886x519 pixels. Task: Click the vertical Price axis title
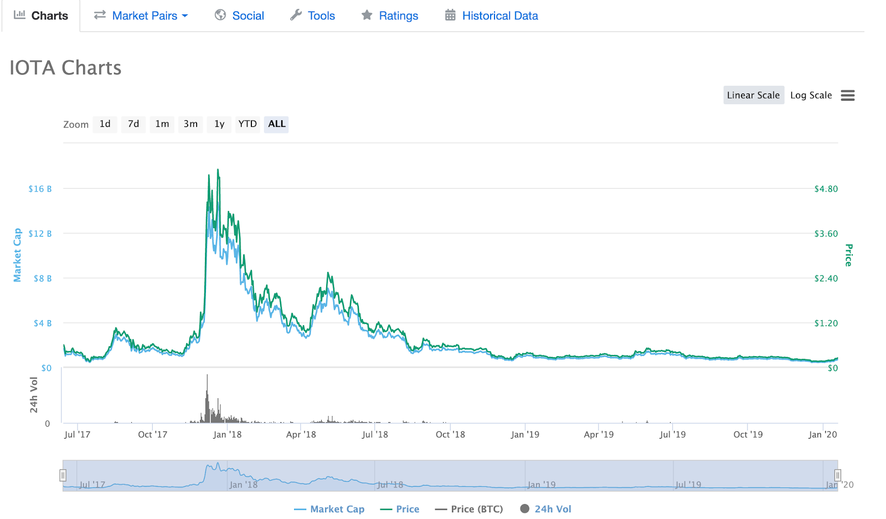coord(848,255)
